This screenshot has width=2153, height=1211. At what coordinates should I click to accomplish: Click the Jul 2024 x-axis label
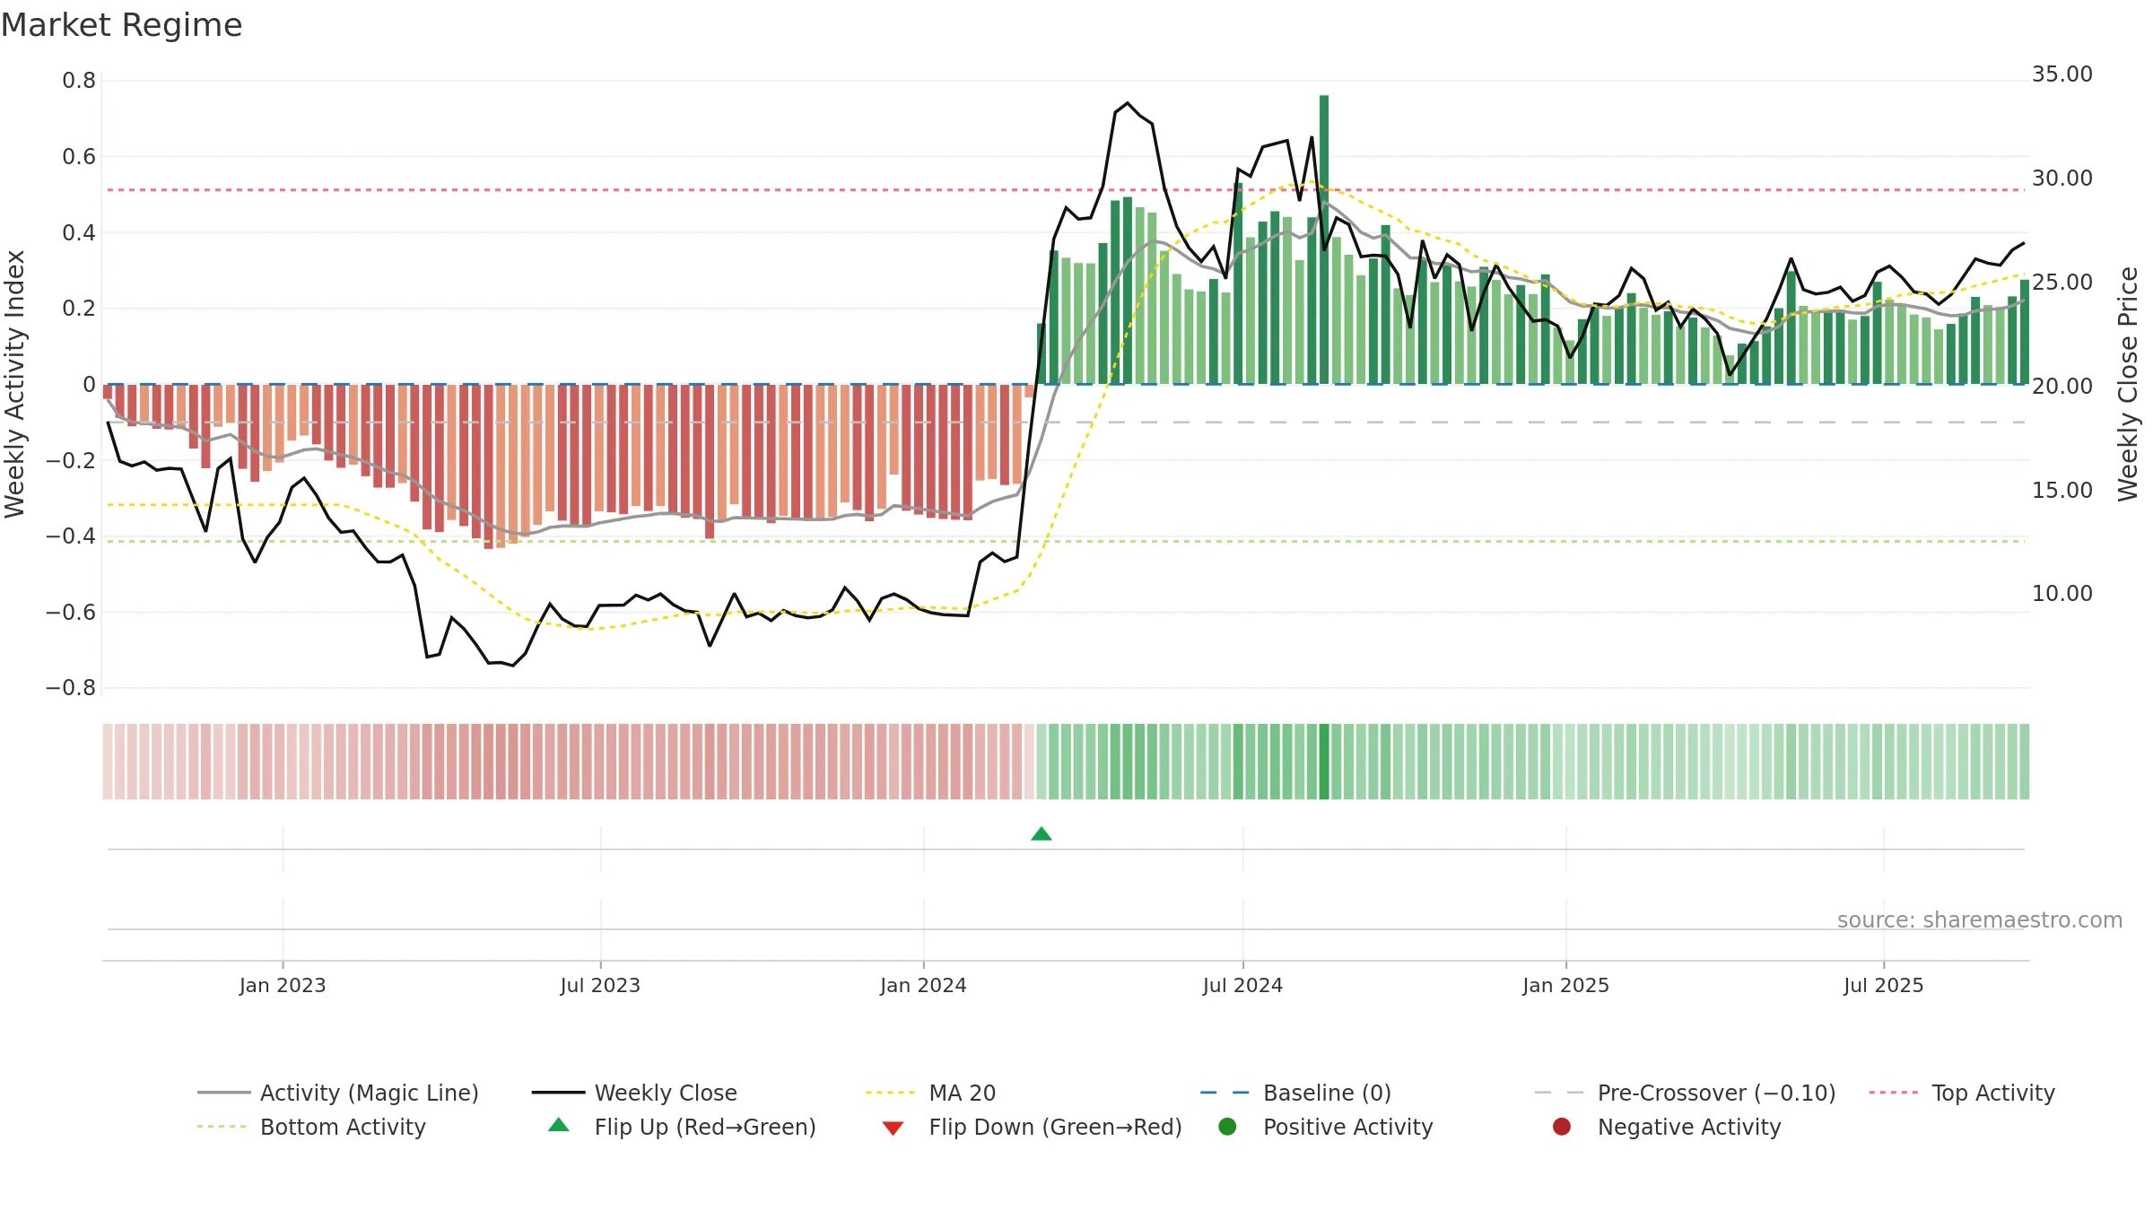(1242, 986)
